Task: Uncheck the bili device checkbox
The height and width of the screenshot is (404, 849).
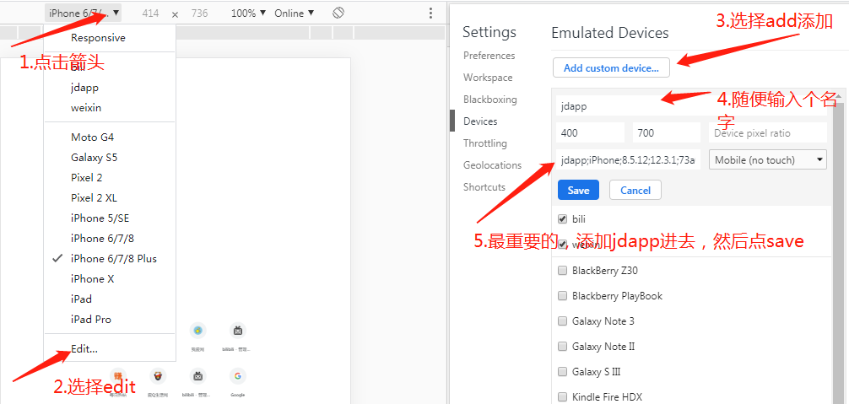Action: pos(562,219)
